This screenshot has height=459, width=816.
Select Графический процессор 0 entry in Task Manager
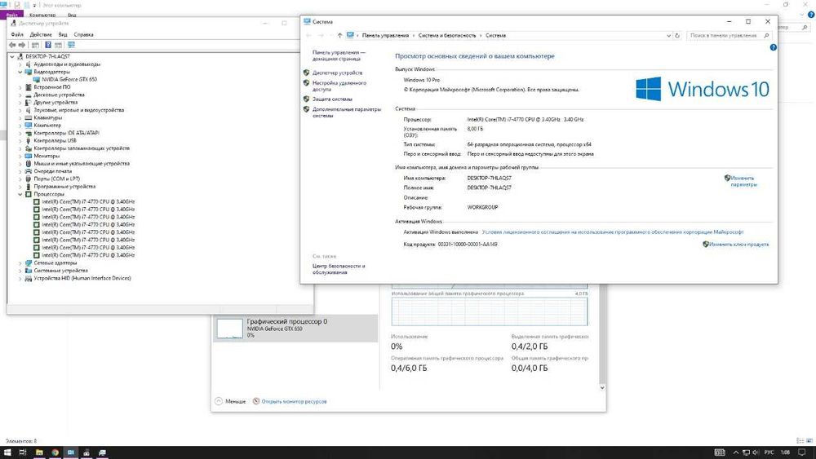click(295, 329)
